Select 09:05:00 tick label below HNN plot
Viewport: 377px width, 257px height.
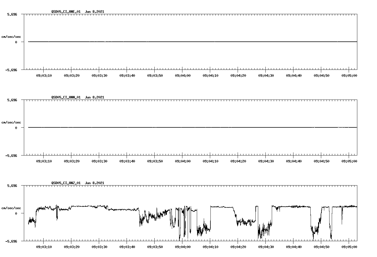coord(349,161)
